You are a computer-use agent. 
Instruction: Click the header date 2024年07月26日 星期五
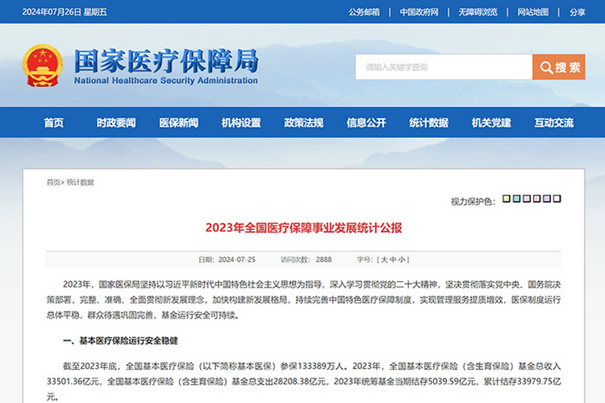65,12
